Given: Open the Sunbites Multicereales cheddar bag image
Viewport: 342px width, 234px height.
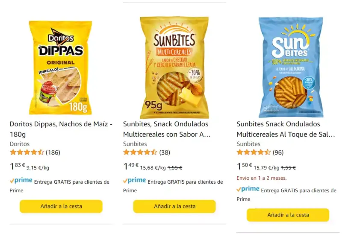Looking at the screenshot, I should pos(174,67).
